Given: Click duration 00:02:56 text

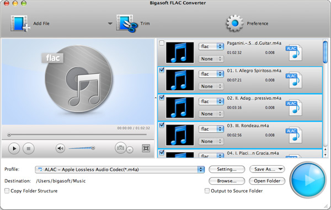Looking at the screenshot, I should pyautogui.click(x=234, y=135).
